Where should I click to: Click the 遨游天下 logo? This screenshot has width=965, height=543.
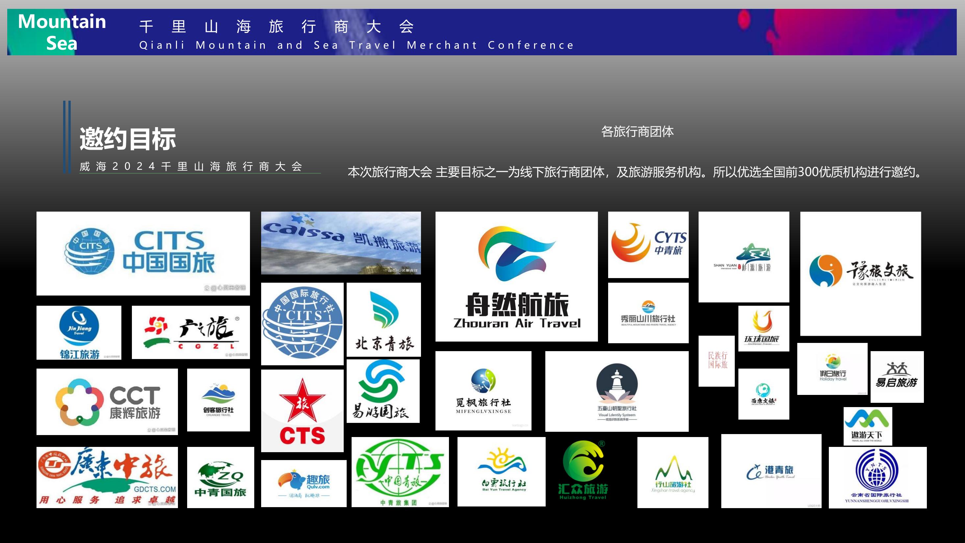[x=868, y=427]
